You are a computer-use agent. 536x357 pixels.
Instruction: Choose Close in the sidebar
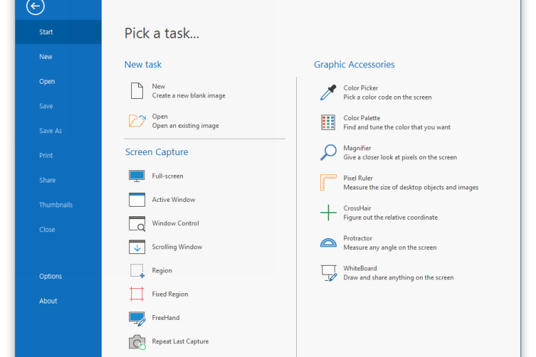pos(47,229)
